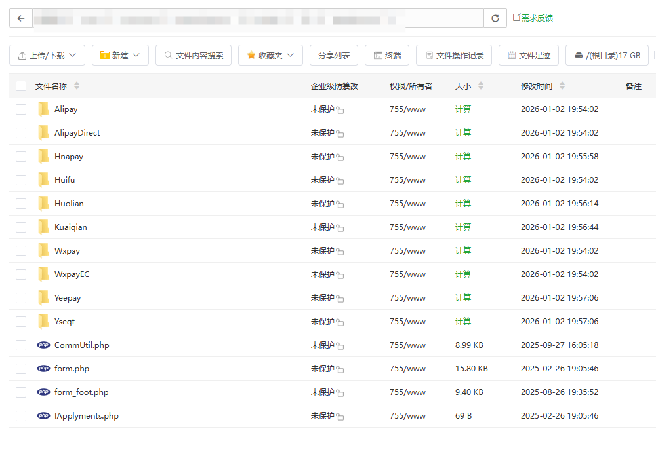This screenshot has width=656, height=471.
Task: Tick the select-all checkbox in header
Action: click(x=21, y=86)
